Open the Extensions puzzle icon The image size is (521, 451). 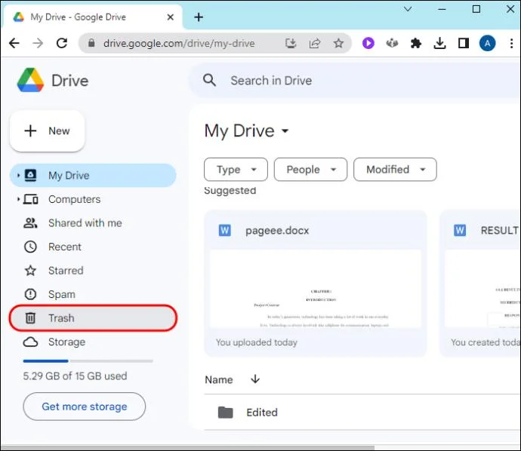tap(416, 43)
